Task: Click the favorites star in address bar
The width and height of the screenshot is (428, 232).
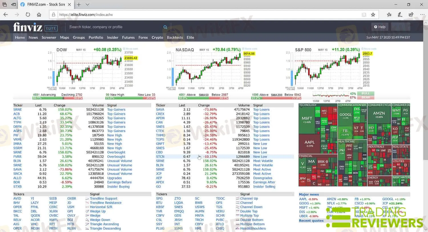Action: 373,15
